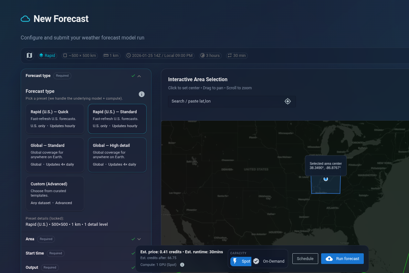This screenshot has width=409, height=273.
Task: Click the Selected area center tooltip
Action: point(326,166)
